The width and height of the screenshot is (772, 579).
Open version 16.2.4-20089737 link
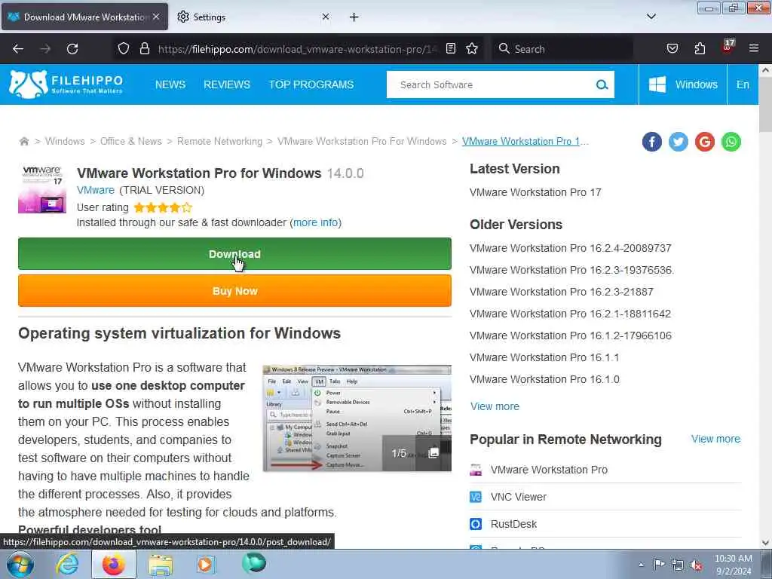point(571,248)
